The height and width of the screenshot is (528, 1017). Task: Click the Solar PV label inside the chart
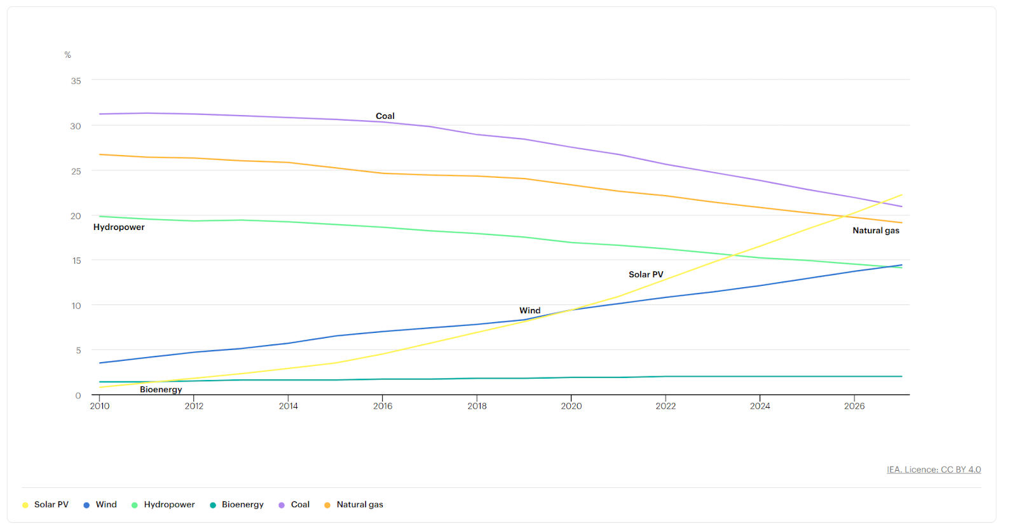point(646,274)
